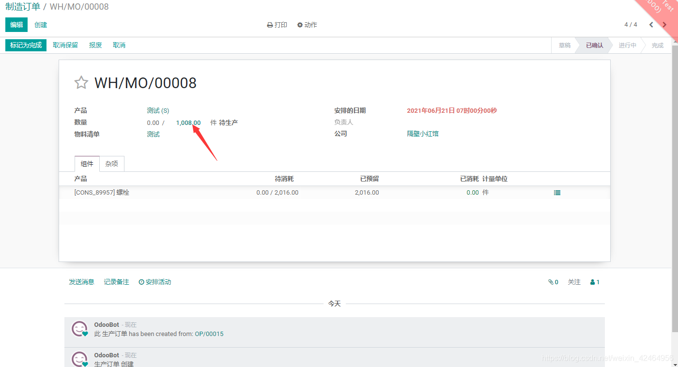
Task: Click the scheduled date value
Action: pos(452,110)
